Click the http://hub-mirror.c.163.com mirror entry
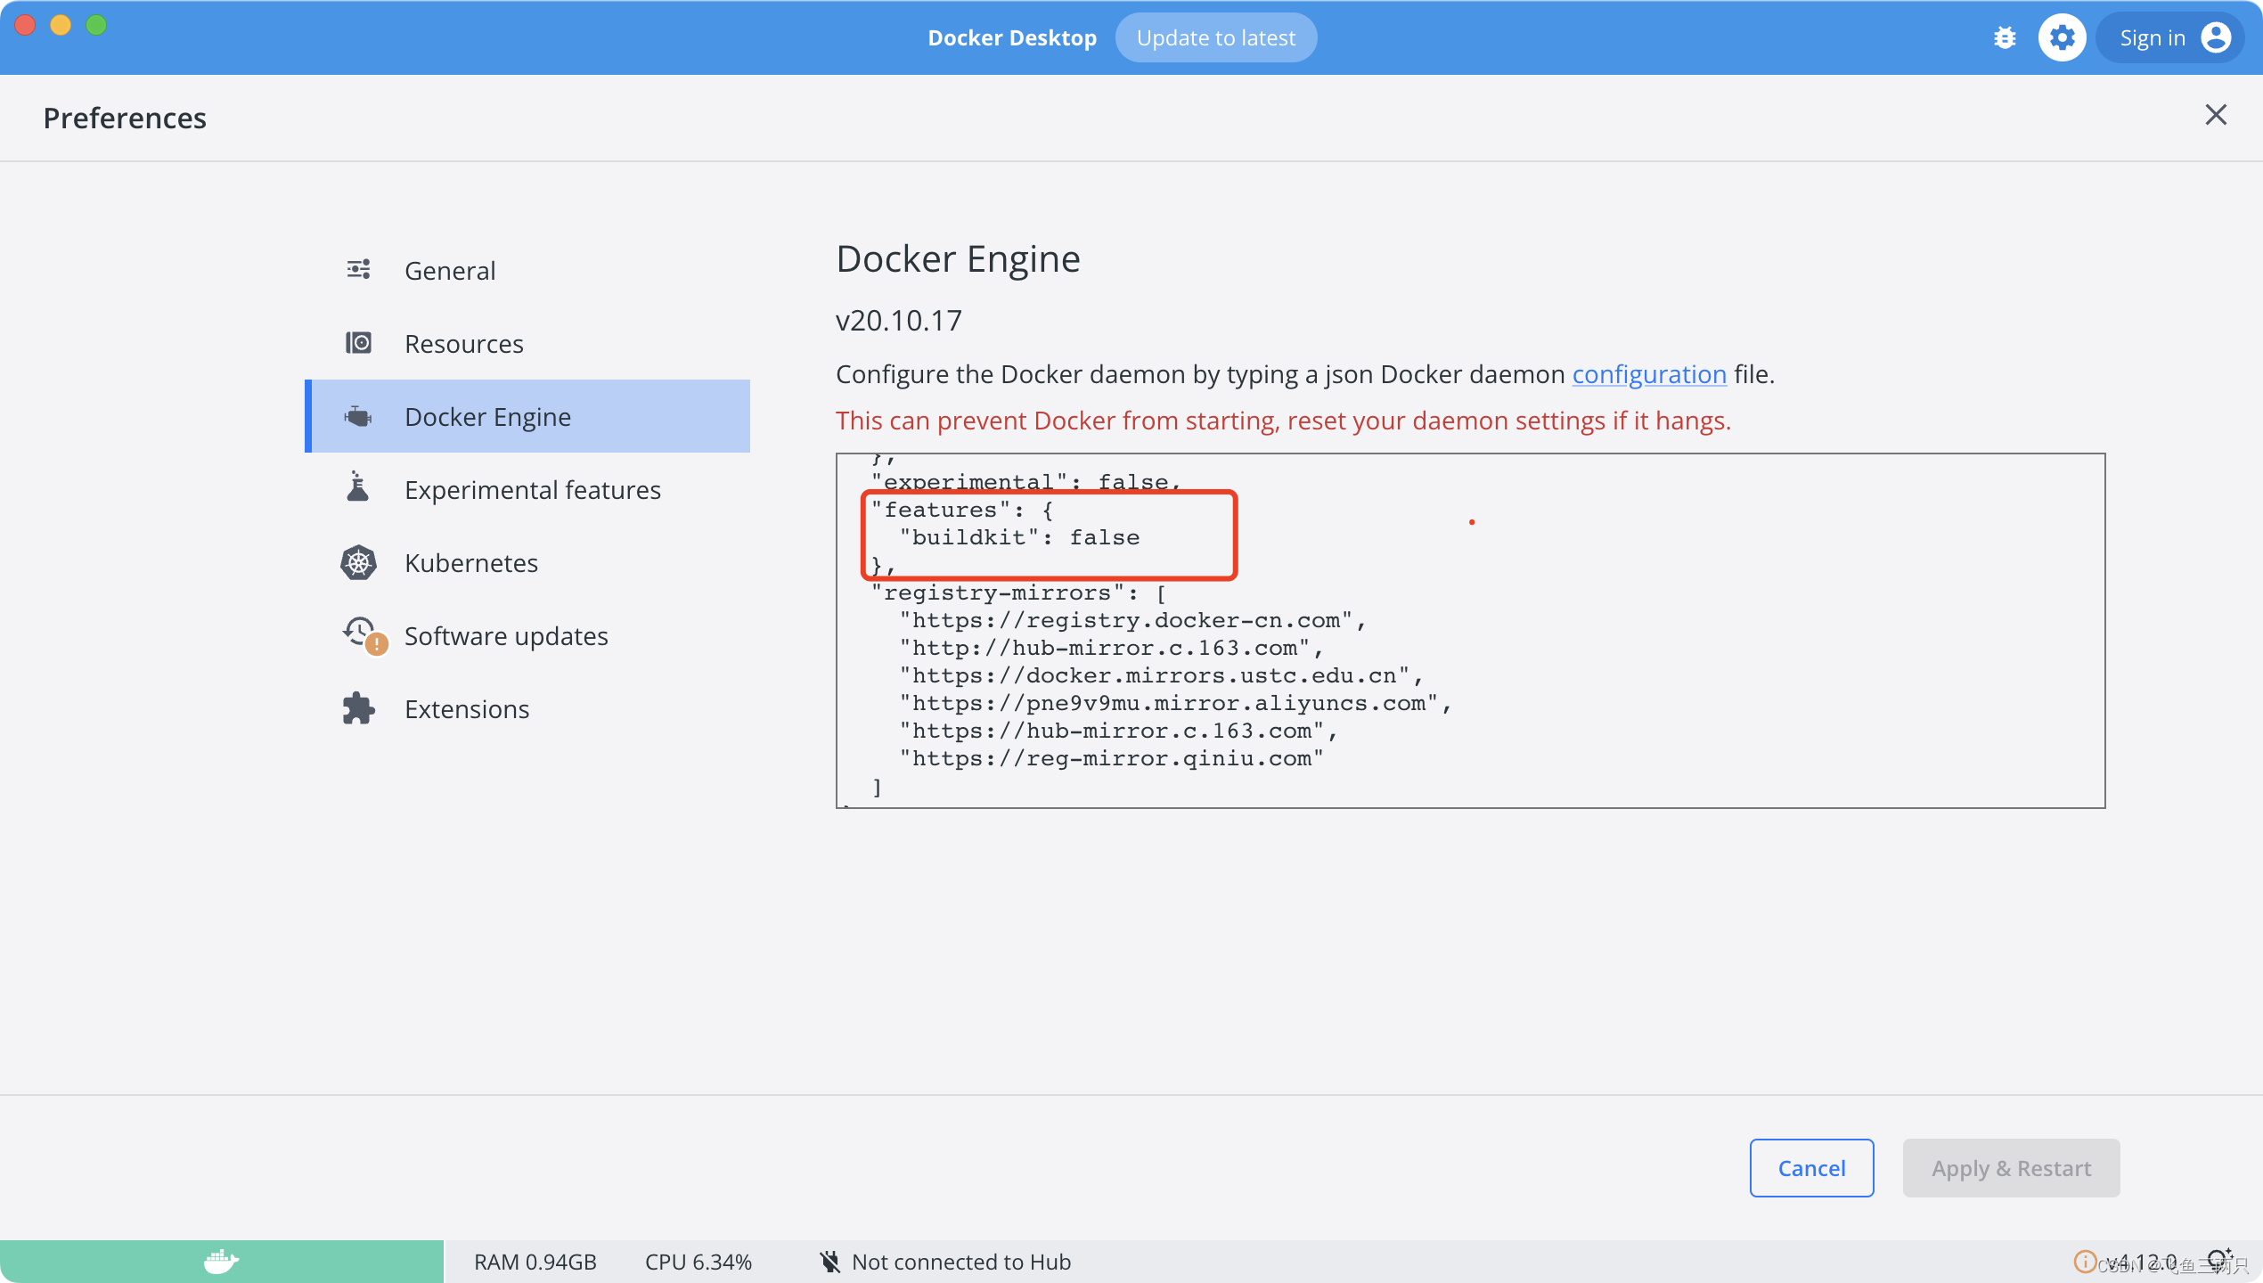This screenshot has width=2263, height=1283. point(1111,648)
